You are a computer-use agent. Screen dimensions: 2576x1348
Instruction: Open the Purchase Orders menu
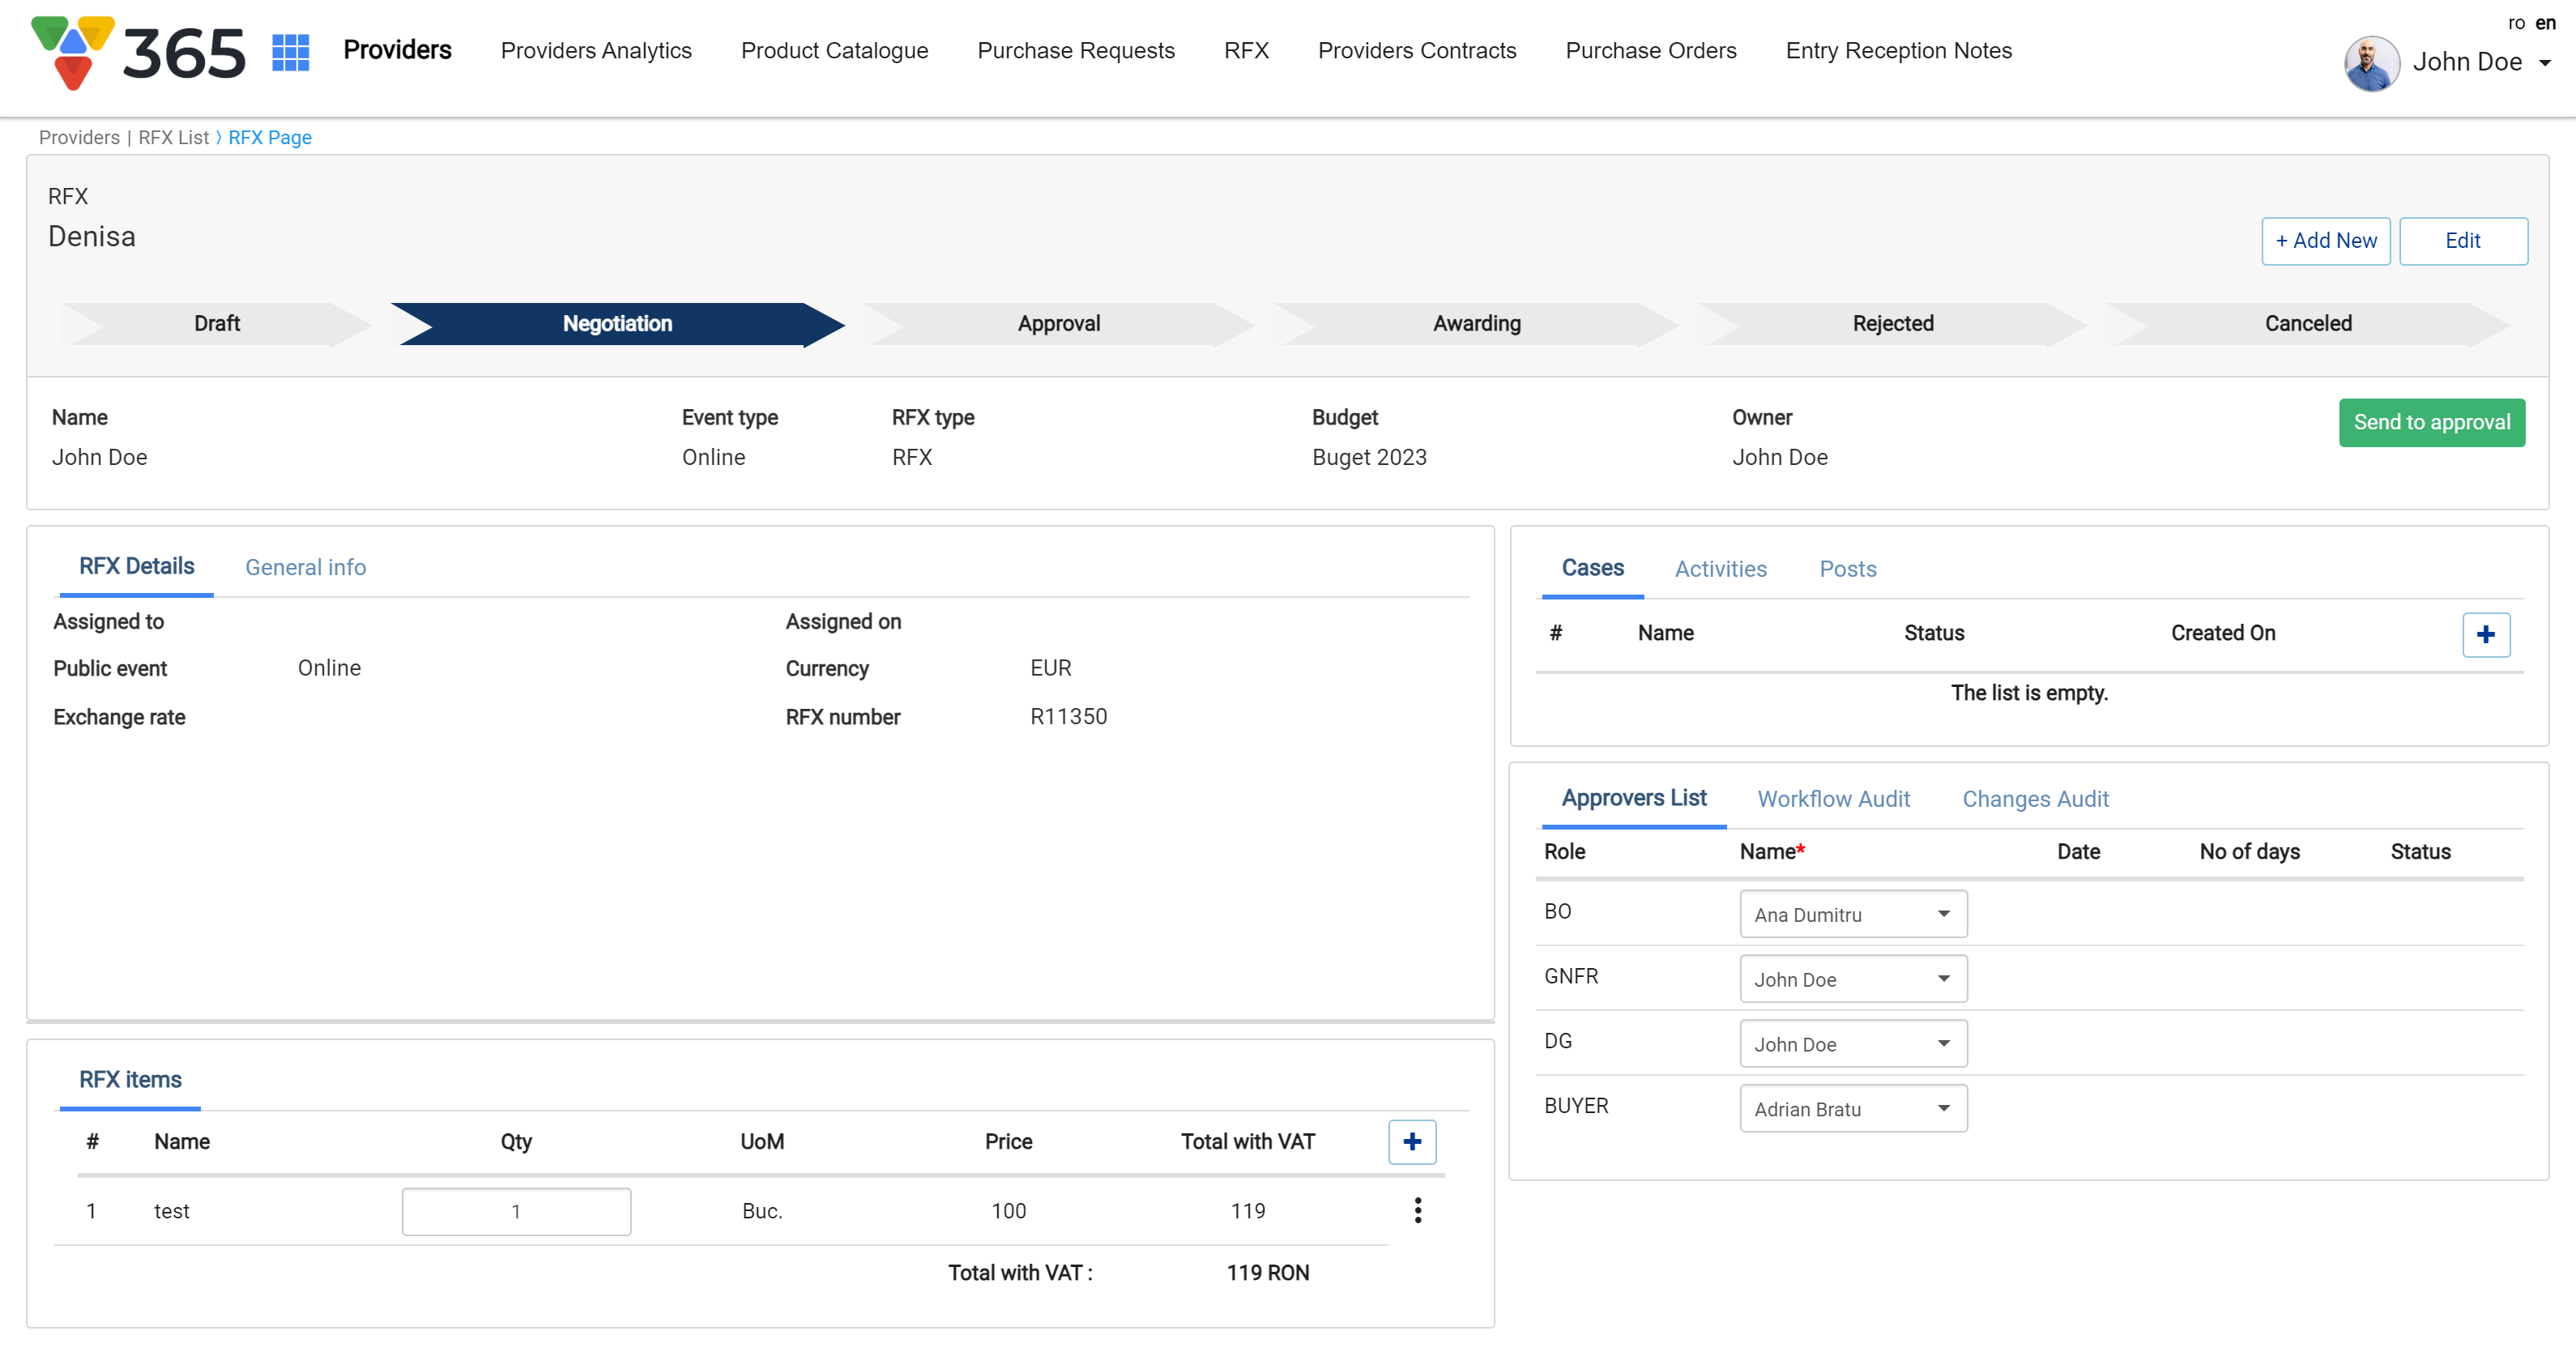pos(1650,50)
